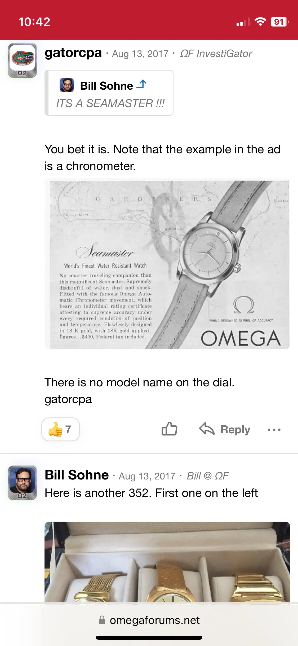Open the gatorcpa username link
Viewport: 298px width, 646px height.
coord(73,53)
